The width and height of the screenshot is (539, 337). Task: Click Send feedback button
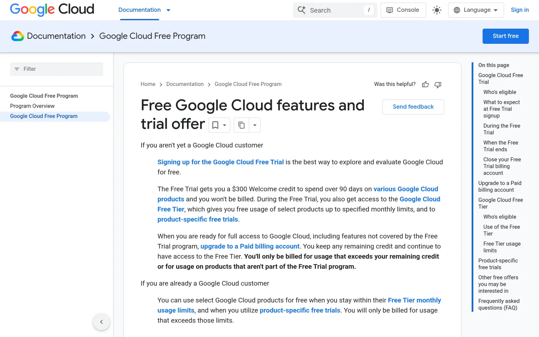(x=413, y=107)
